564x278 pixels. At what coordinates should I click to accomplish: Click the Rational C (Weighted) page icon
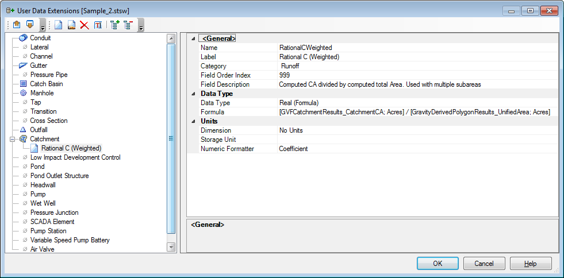[34, 148]
